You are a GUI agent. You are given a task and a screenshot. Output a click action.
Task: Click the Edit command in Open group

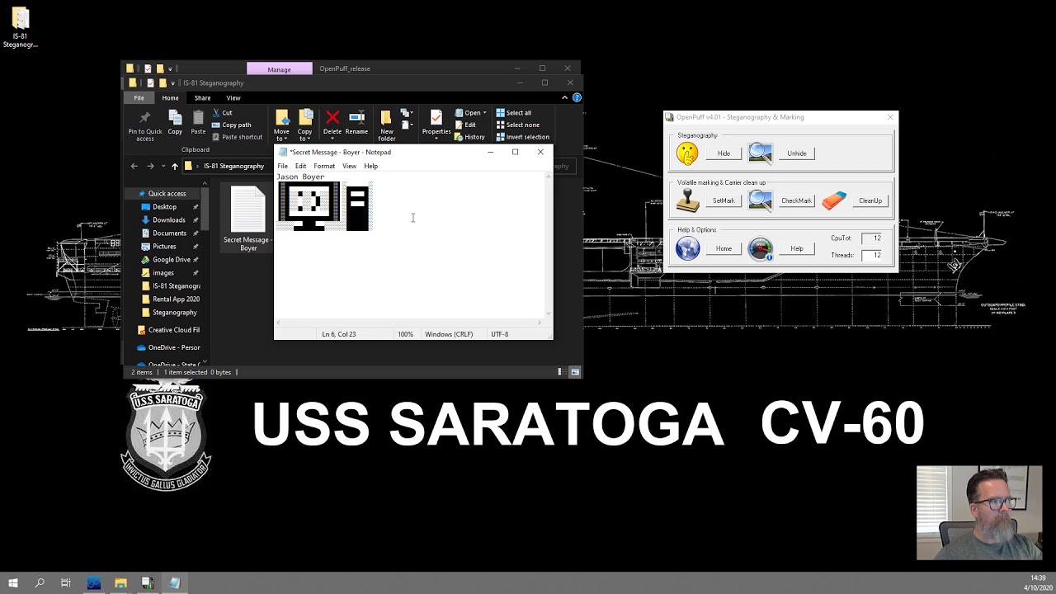coord(465,125)
